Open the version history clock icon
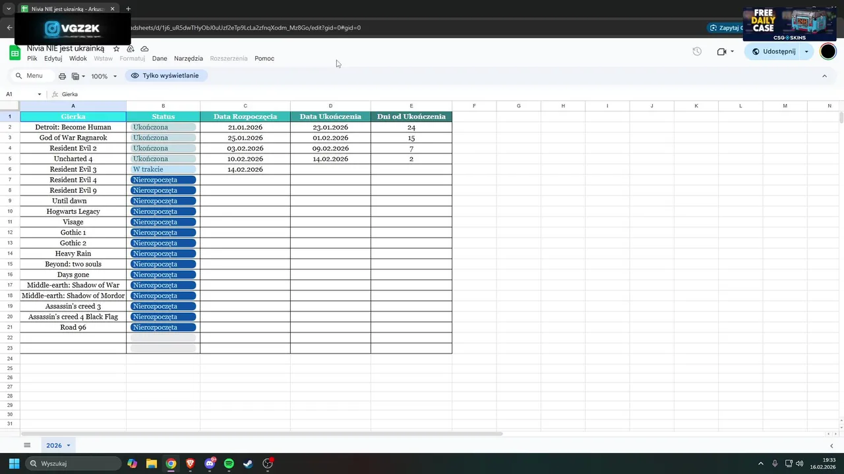844x474 pixels. pos(697,51)
